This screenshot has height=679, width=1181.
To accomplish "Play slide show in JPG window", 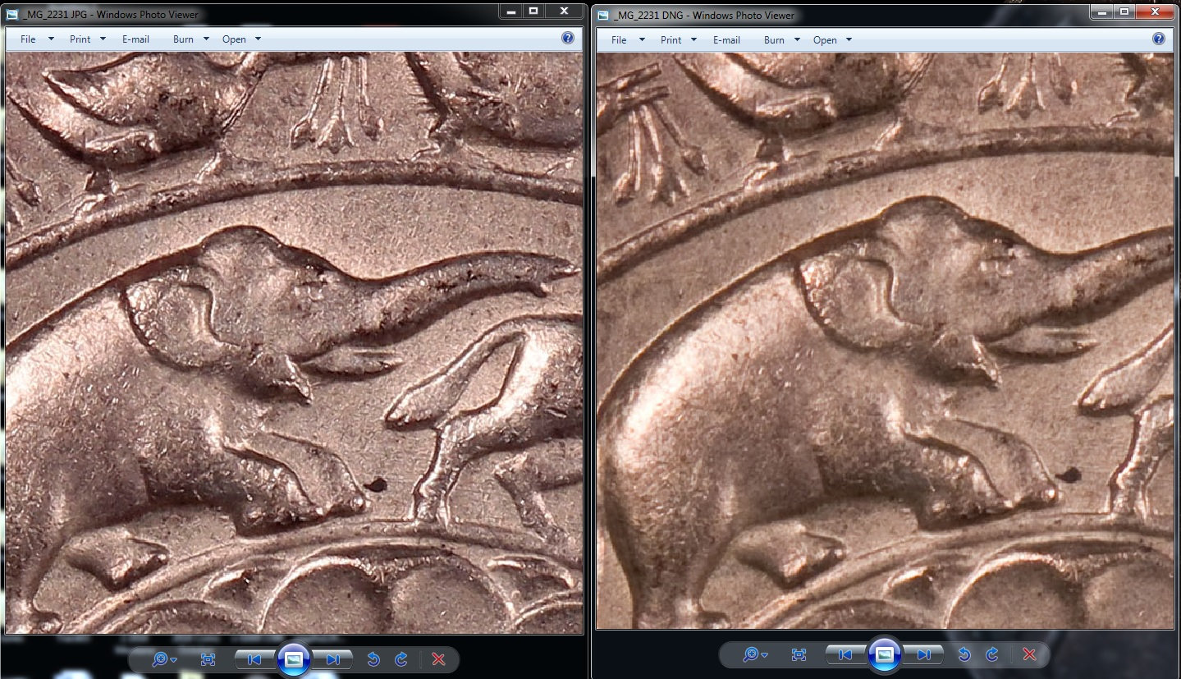I will tap(294, 658).
